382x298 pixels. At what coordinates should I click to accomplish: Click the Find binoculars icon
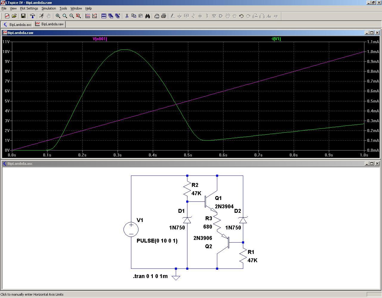click(147, 16)
